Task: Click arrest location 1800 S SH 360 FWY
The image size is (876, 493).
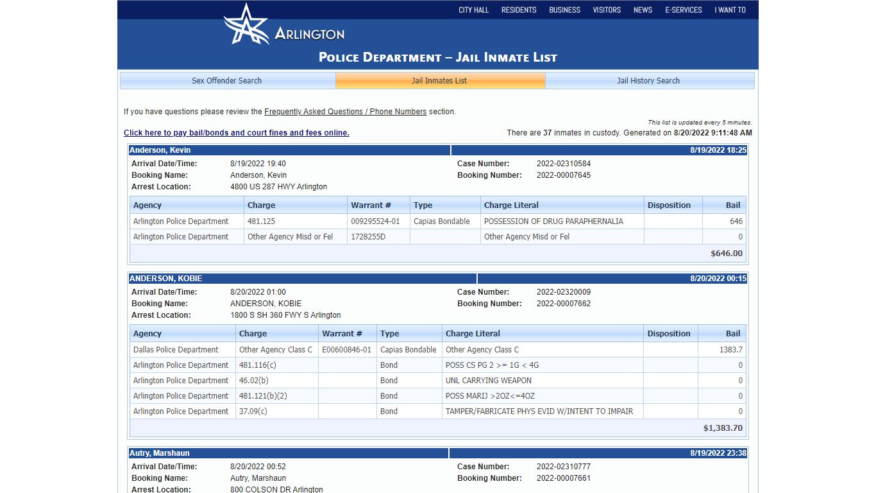Action: click(285, 315)
